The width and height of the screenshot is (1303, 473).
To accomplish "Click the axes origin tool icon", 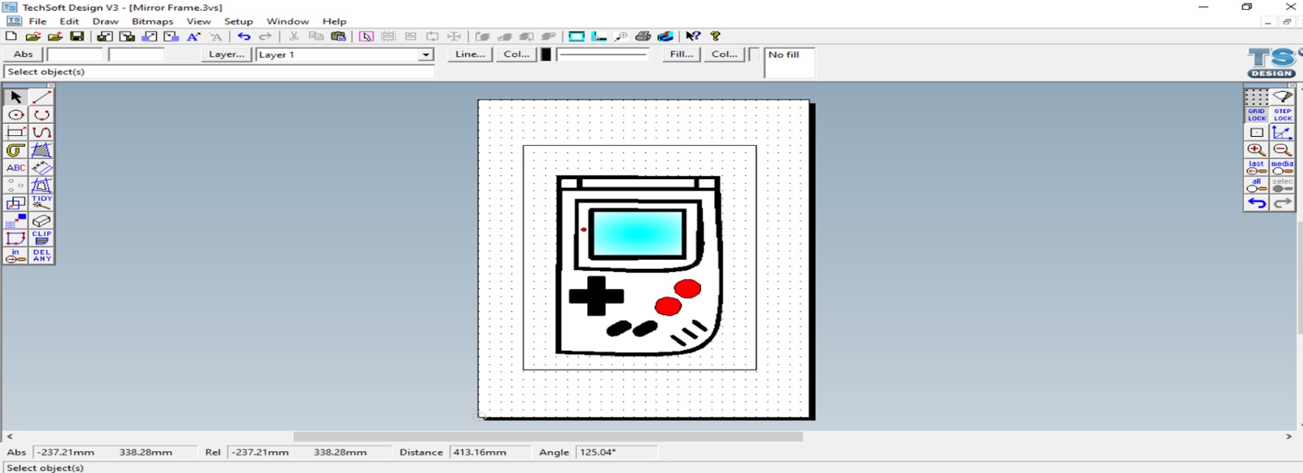I will (x=1283, y=132).
